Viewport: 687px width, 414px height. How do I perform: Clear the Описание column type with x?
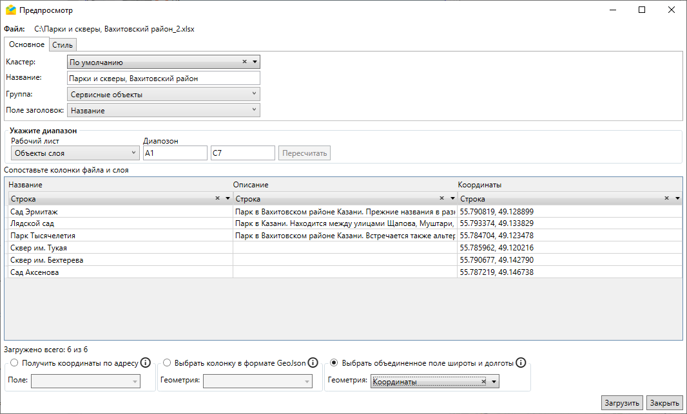coord(442,199)
